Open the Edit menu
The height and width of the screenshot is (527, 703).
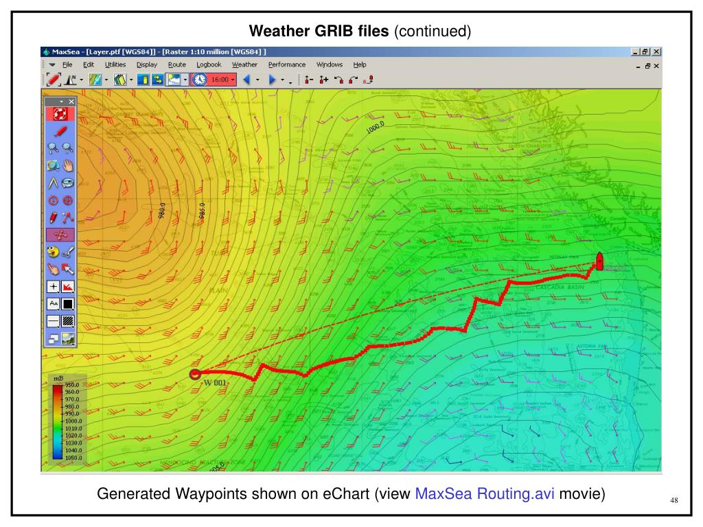[x=89, y=65]
